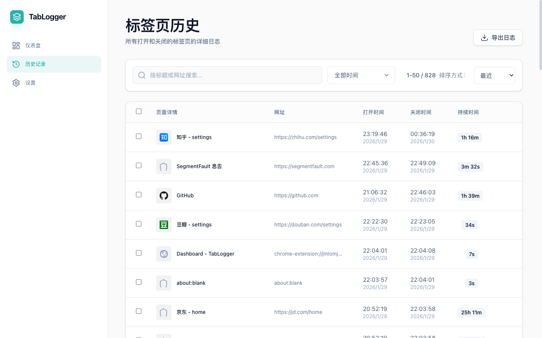Click the 知乎 favicon next to settings entry

point(164,137)
